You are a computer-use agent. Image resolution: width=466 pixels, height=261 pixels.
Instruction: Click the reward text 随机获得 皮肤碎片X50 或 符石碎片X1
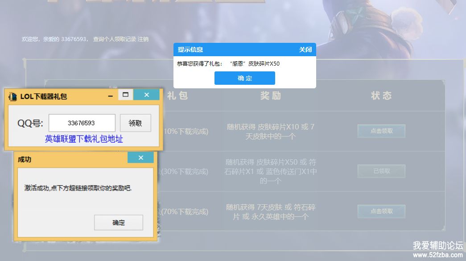coord(270,171)
